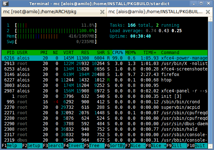
Task: Open the terminal window menu icon
Action: (x=3, y=4)
